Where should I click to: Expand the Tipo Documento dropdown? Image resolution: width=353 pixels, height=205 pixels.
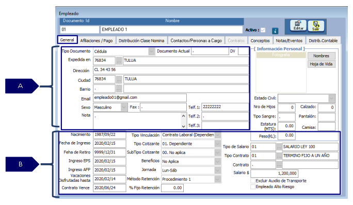point(152,52)
